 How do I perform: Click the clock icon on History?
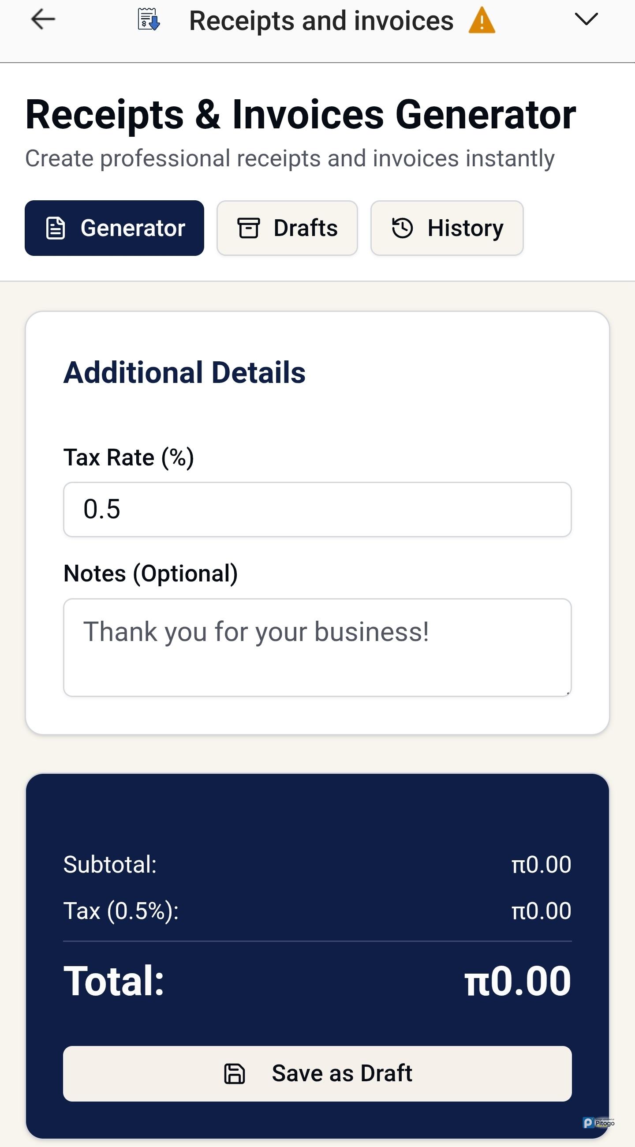[402, 228]
